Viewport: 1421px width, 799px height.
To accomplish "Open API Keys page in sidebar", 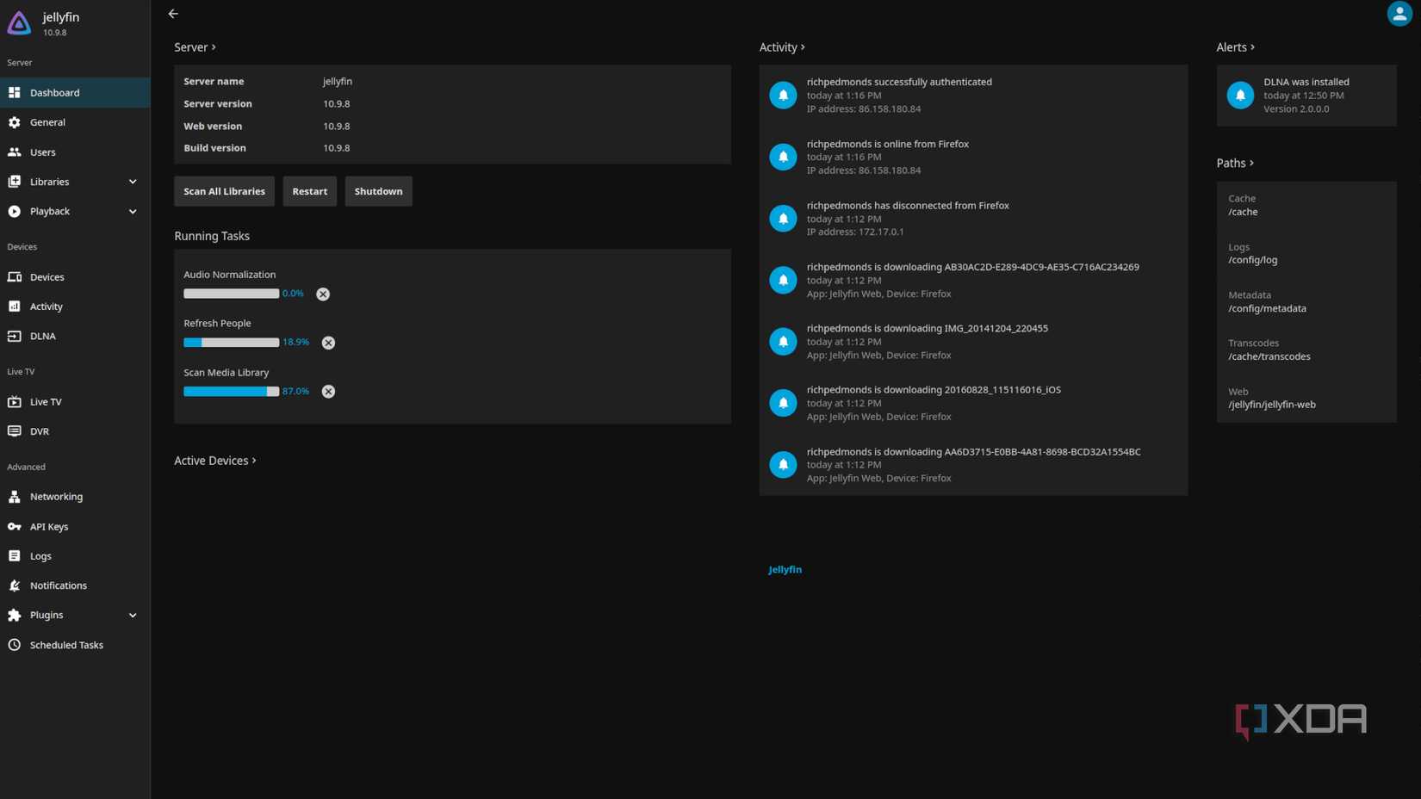I will click(x=75, y=526).
